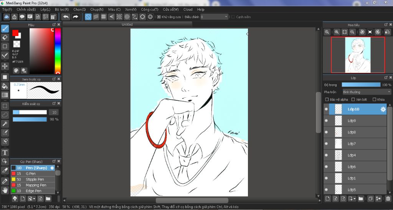Delete layer with the trash icon
Viewport: 393px width, 210px height.
[388, 199]
